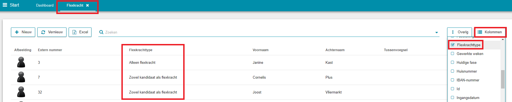Click Janine Kast's avatar image
The image size is (512, 102).
[x=21, y=62]
